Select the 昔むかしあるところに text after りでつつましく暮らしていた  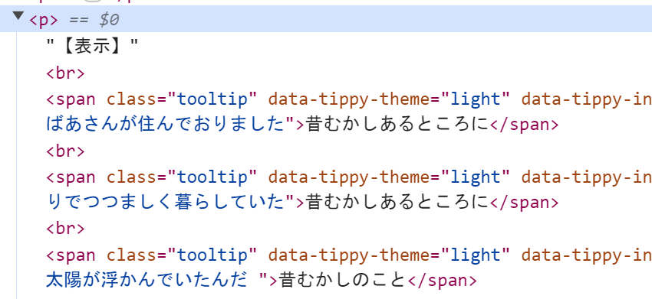pyautogui.click(x=397, y=203)
